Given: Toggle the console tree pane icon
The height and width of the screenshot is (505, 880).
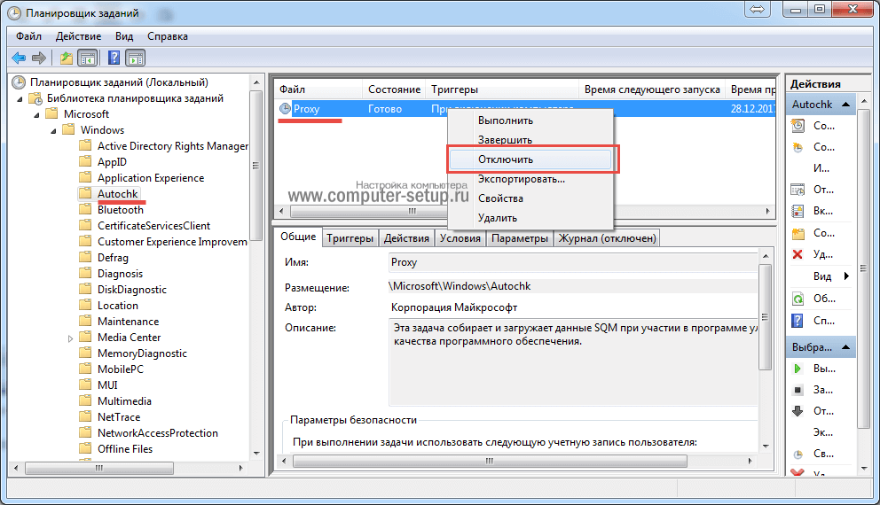Looking at the screenshot, I should click(88, 58).
